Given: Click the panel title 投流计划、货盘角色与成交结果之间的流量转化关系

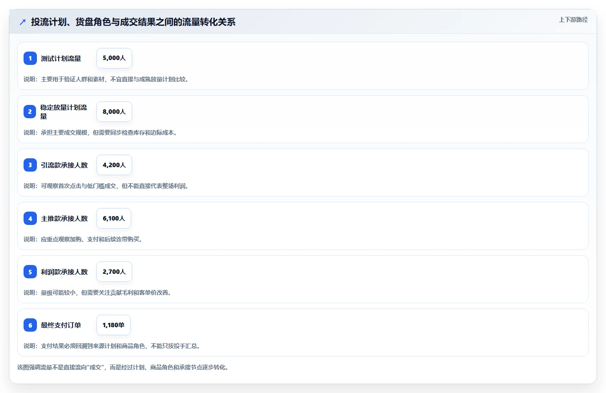Looking at the screenshot, I should tap(133, 22).
